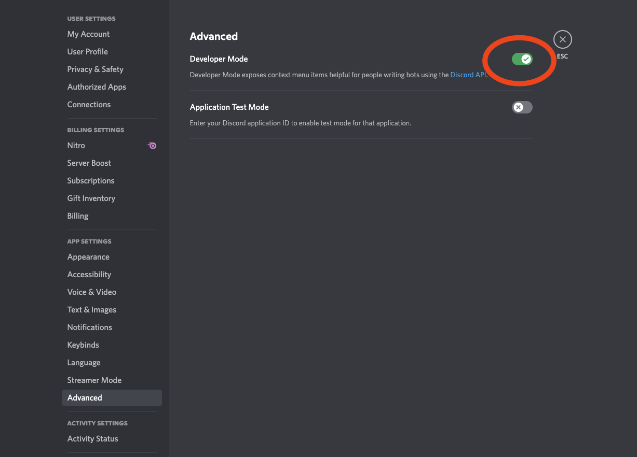Select the Keybinds settings entry
Screen dimensions: 637x457
pos(83,345)
